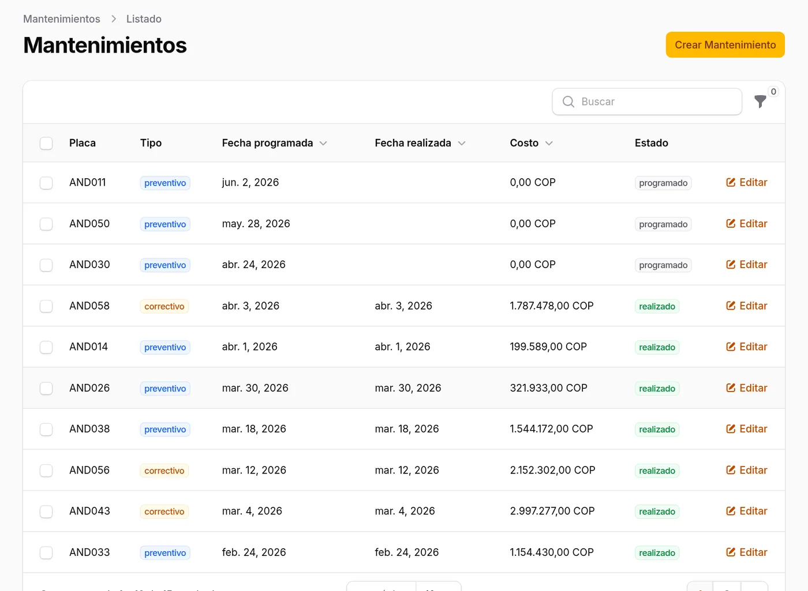This screenshot has width=808, height=591.
Task: Click the Crear Mantenimiento button
Action: click(x=725, y=45)
